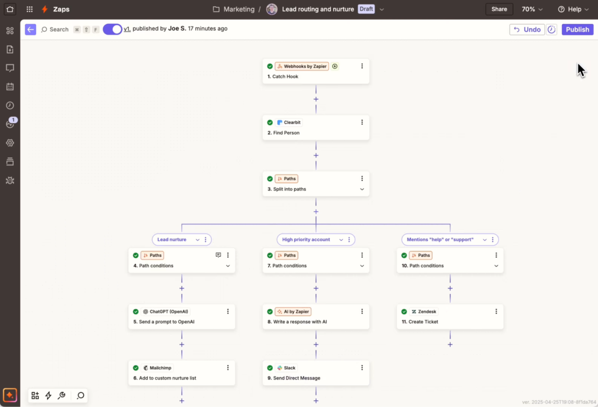Open the 70% zoom dropdown
Screen dimensions: 598x407
click(531, 9)
